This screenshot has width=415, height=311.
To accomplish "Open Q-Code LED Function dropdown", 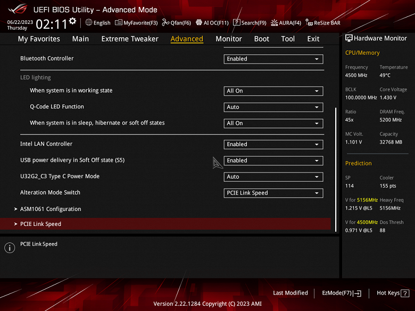I will (x=273, y=107).
